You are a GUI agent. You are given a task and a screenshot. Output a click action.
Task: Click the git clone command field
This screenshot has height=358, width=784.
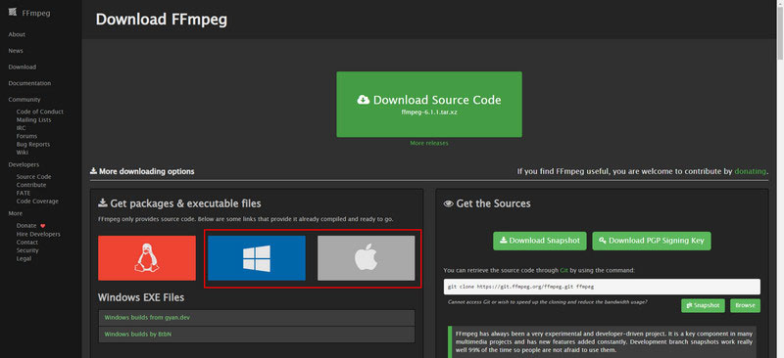pos(602,287)
